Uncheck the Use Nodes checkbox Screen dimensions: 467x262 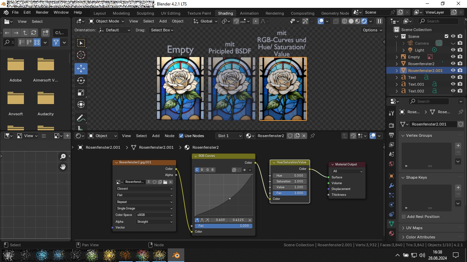(x=181, y=136)
